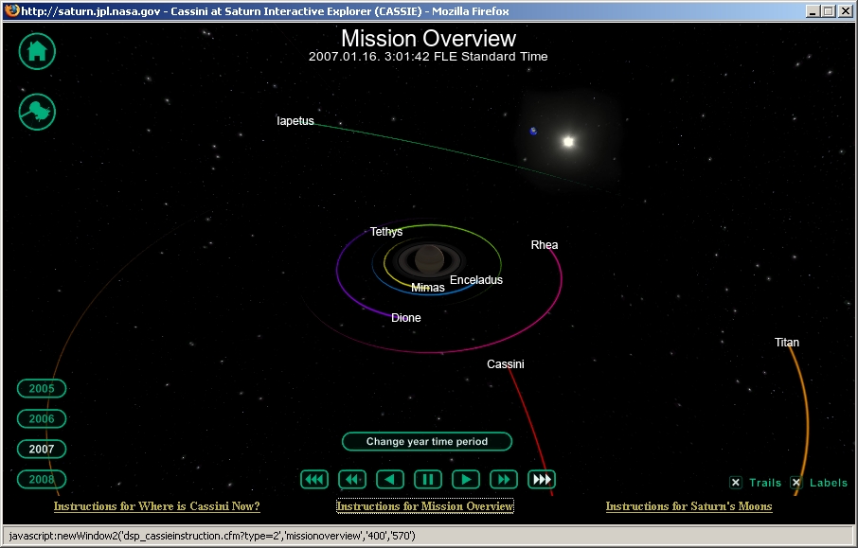The height and width of the screenshot is (548, 858).
Task: Select the 2005 year button
Action: [42, 388]
